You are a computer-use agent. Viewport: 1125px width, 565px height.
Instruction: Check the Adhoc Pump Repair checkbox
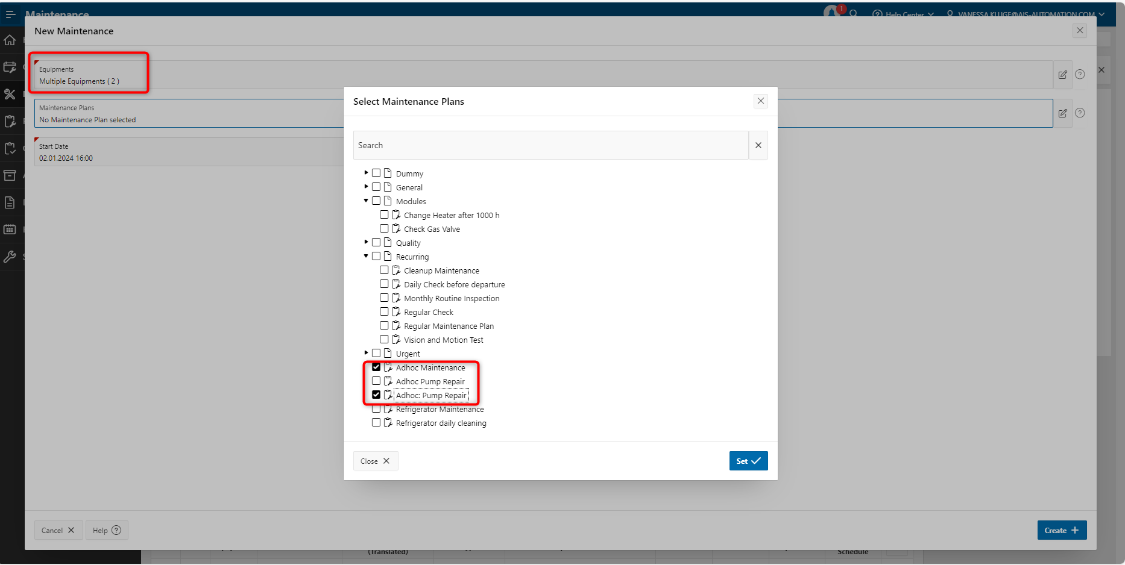pos(376,381)
